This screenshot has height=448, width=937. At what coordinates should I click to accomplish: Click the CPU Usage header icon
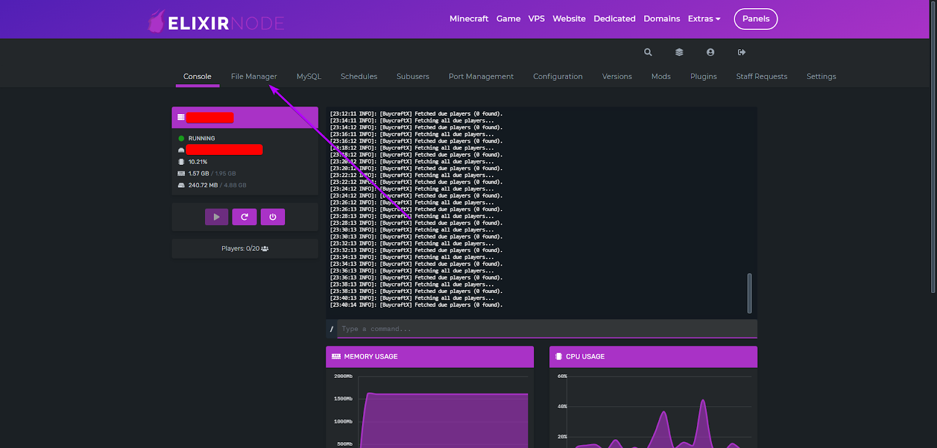(559, 357)
